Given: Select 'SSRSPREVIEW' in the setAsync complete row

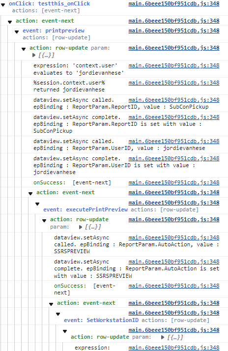Looking at the screenshot, I should pyautogui.click(x=114, y=276).
